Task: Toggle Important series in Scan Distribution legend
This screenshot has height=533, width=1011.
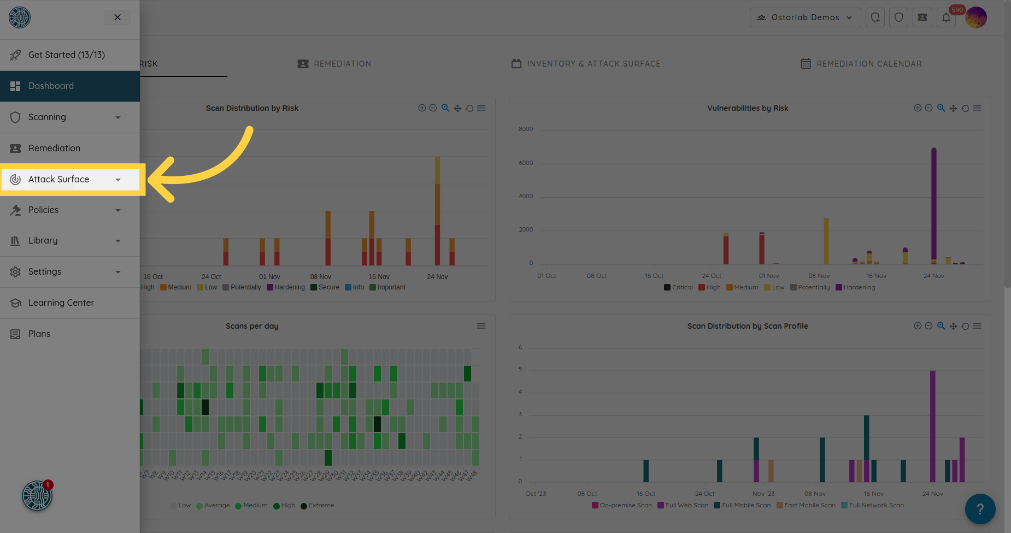Action: pos(387,287)
